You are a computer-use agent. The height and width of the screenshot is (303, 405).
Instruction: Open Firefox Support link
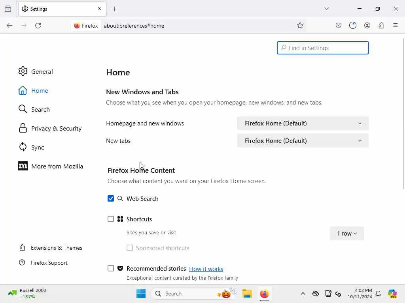click(x=44, y=262)
